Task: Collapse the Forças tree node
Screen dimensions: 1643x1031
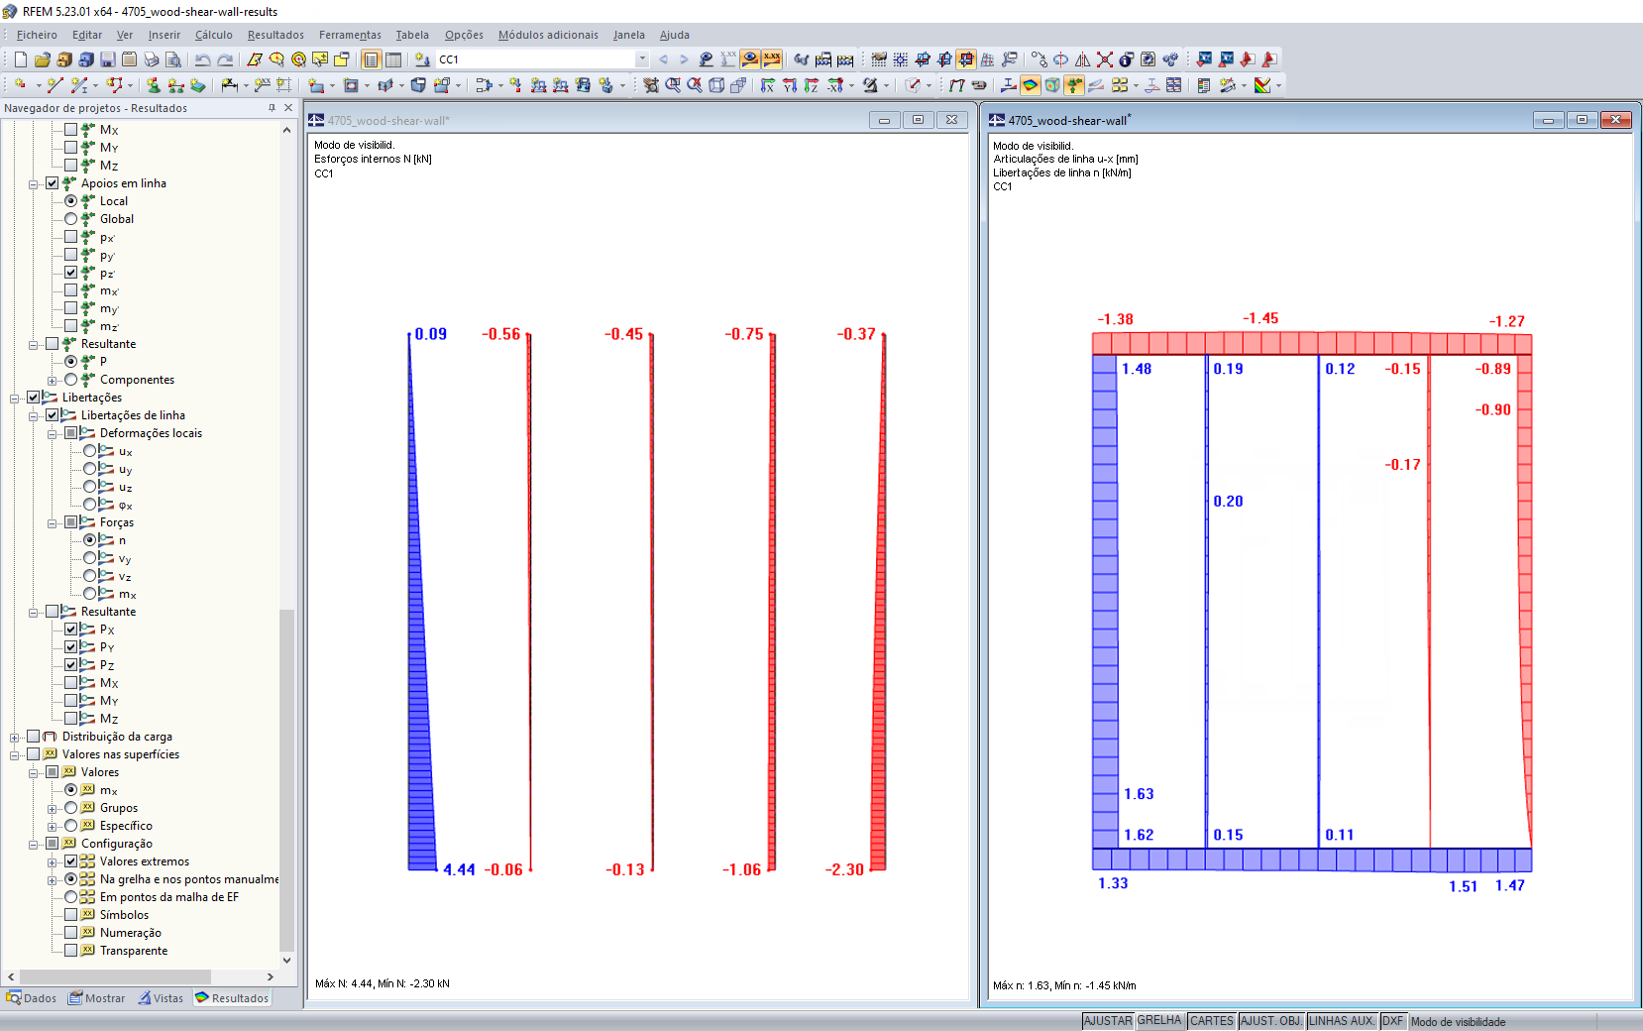Action: (53, 523)
